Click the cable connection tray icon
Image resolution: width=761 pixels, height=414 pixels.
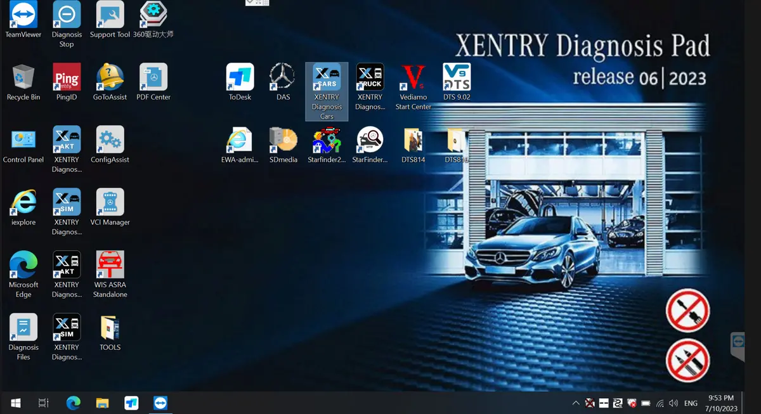click(x=618, y=403)
